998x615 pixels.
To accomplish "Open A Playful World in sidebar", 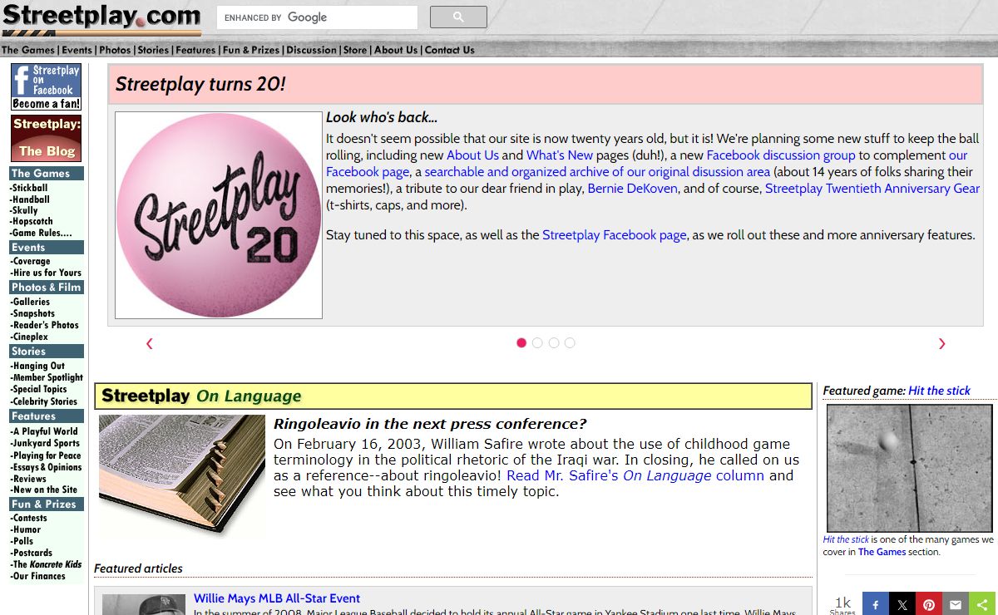I will tap(44, 431).
